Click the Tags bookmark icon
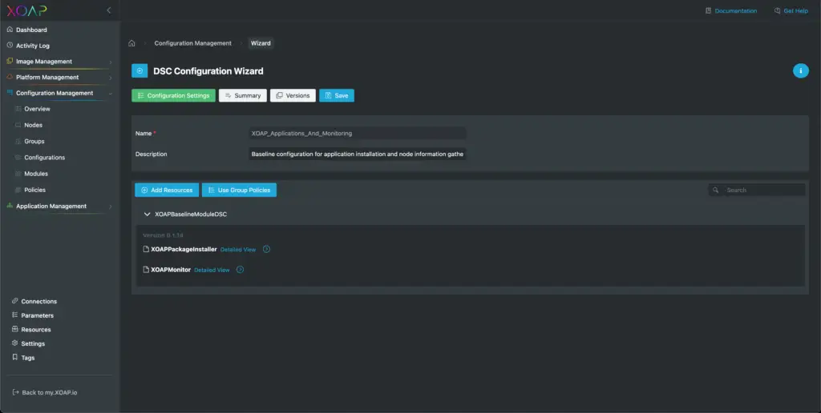821x413 pixels. coord(15,358)
